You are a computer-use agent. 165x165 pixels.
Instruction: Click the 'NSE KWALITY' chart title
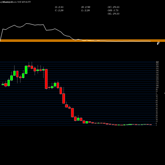click(24, 2)
